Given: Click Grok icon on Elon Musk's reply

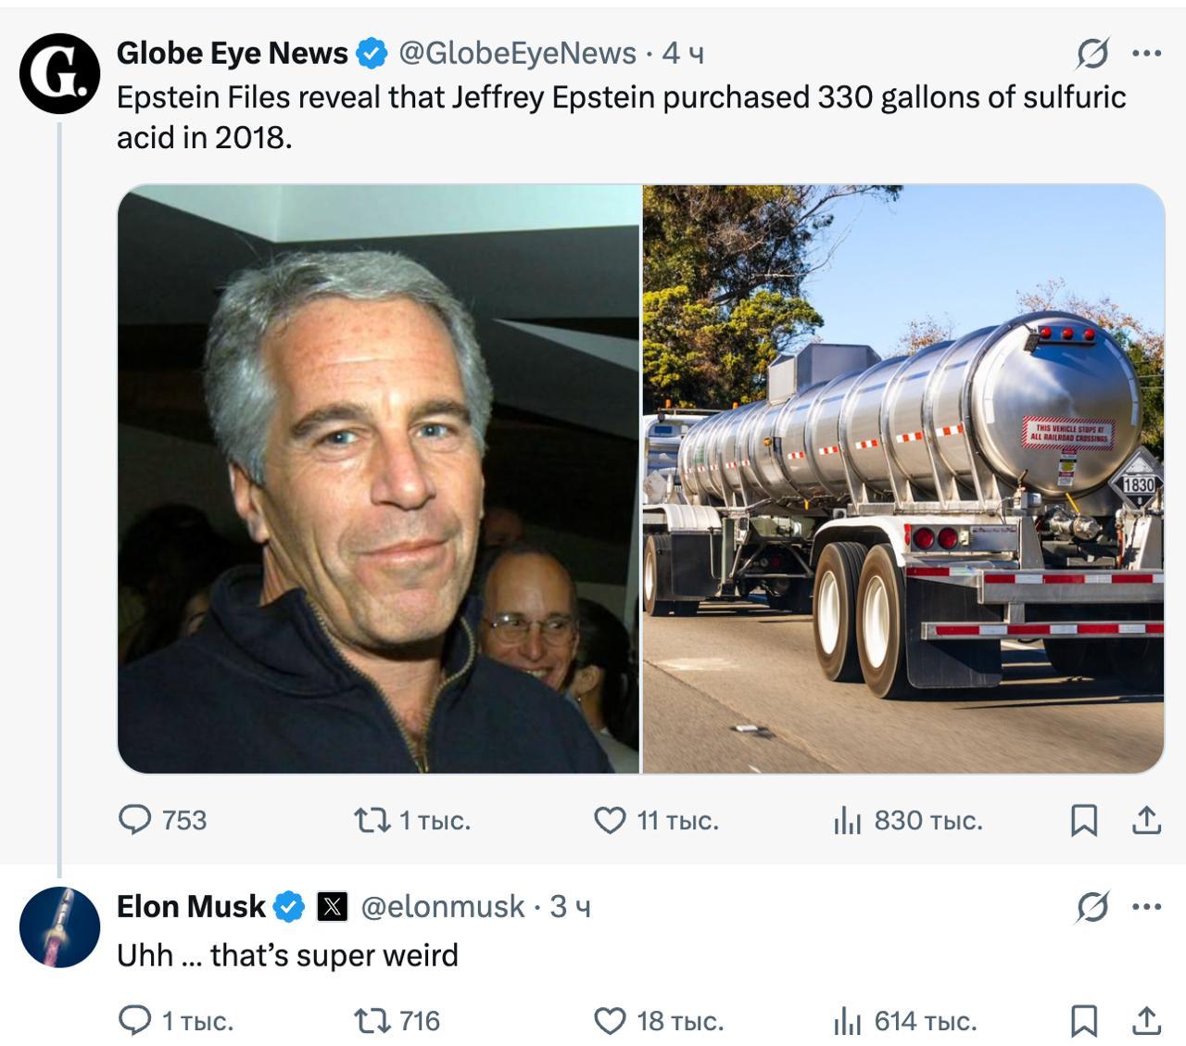Looking at the screenshot, I should coord(1092,907).
